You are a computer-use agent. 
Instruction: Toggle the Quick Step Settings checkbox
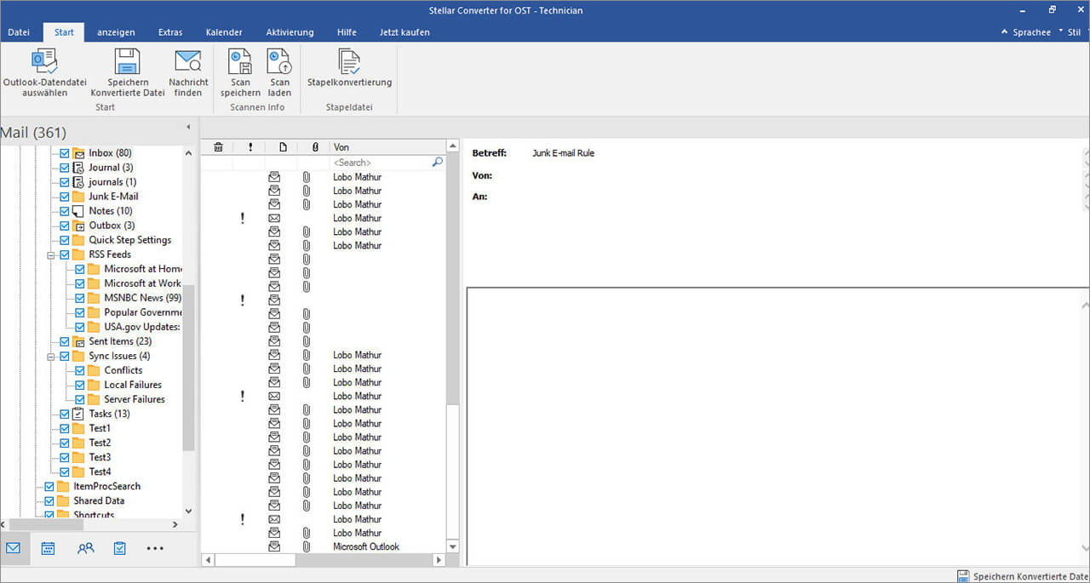click(x=64, y=240)
